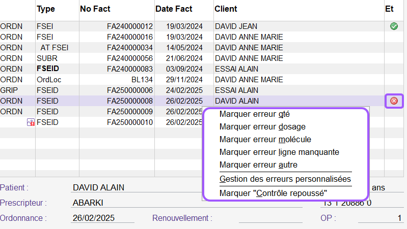Viewport: 407px width, 229px height.
Task: Click the red icon beside FA250000010 row
Action: pos(30,122)
